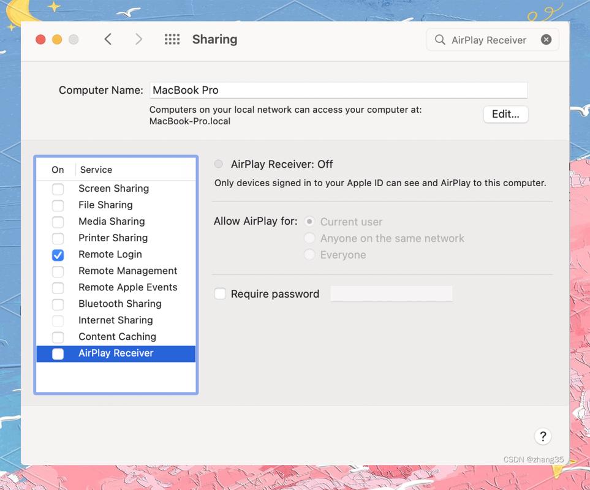This screenshot has height=490, width=590.
Task: Select the Remote Management service row
Action: click(116, 271)
